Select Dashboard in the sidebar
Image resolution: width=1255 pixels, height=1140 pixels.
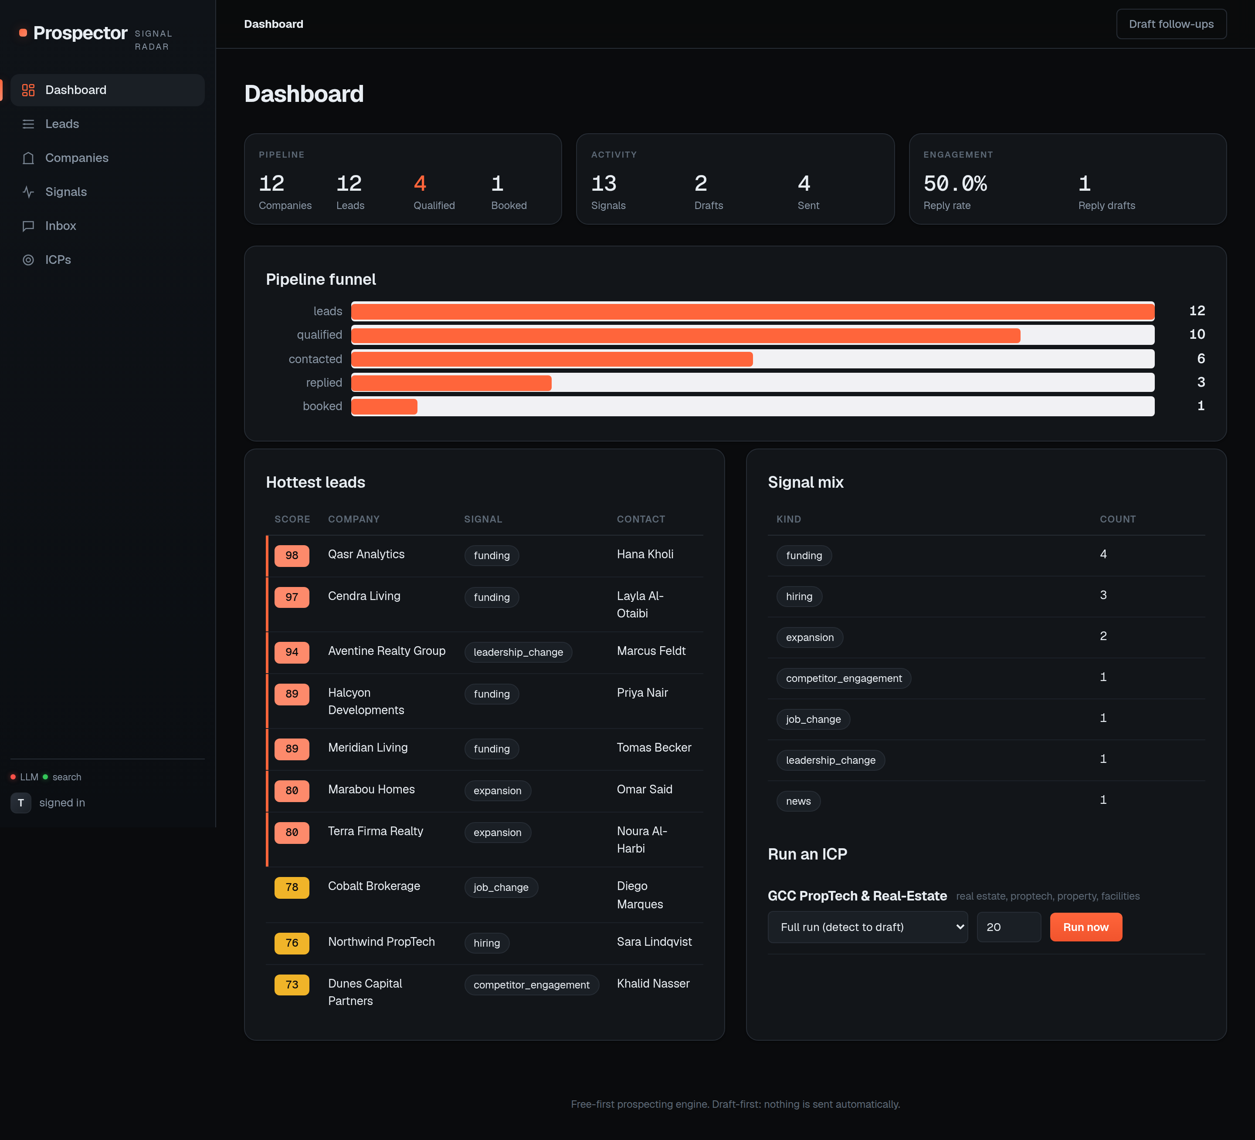click(108, 90)
